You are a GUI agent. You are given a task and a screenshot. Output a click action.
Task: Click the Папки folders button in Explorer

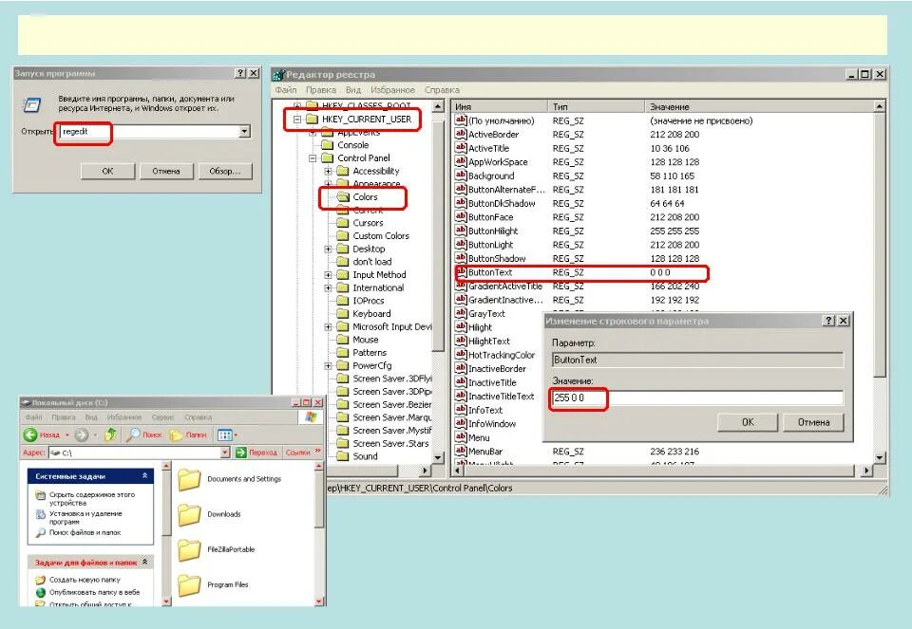coord(188,435)
